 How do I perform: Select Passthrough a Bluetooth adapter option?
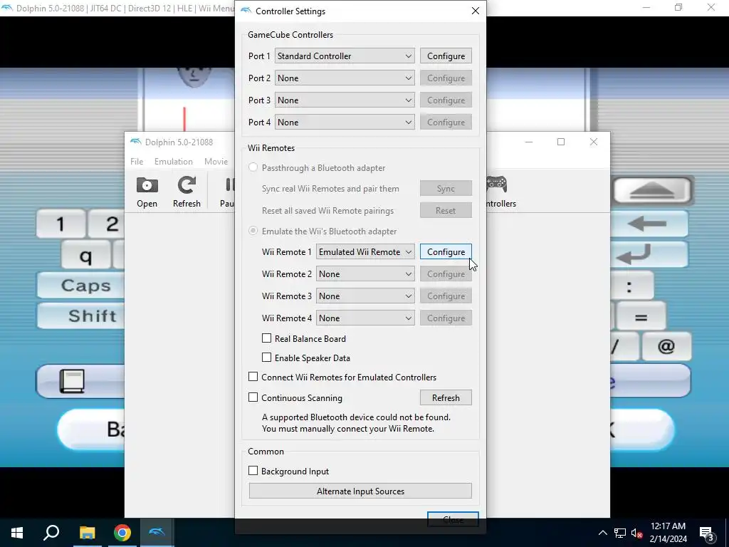(253, 167)
